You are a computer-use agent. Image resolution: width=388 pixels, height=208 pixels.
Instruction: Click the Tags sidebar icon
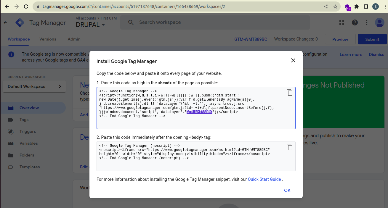[11, 120]
